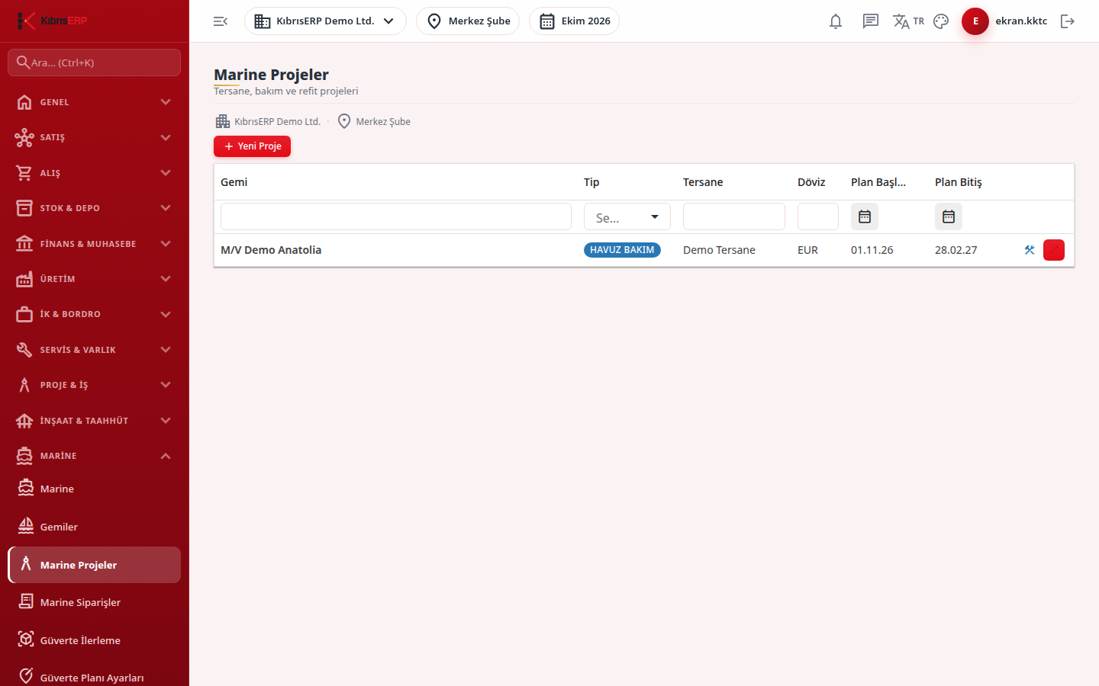Expand the FİNANS & MUHASEBE section
1099x686 pixels.
[x=95, y=244]
